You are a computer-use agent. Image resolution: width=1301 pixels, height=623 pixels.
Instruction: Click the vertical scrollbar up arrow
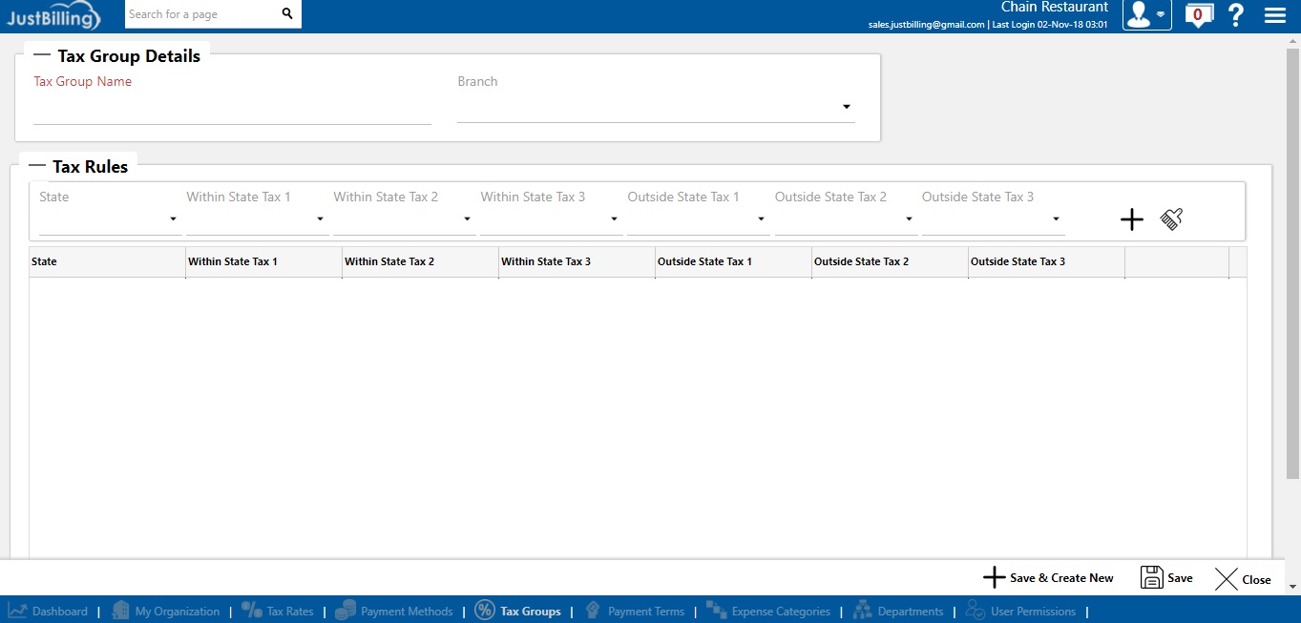(x=1293, y=40)
